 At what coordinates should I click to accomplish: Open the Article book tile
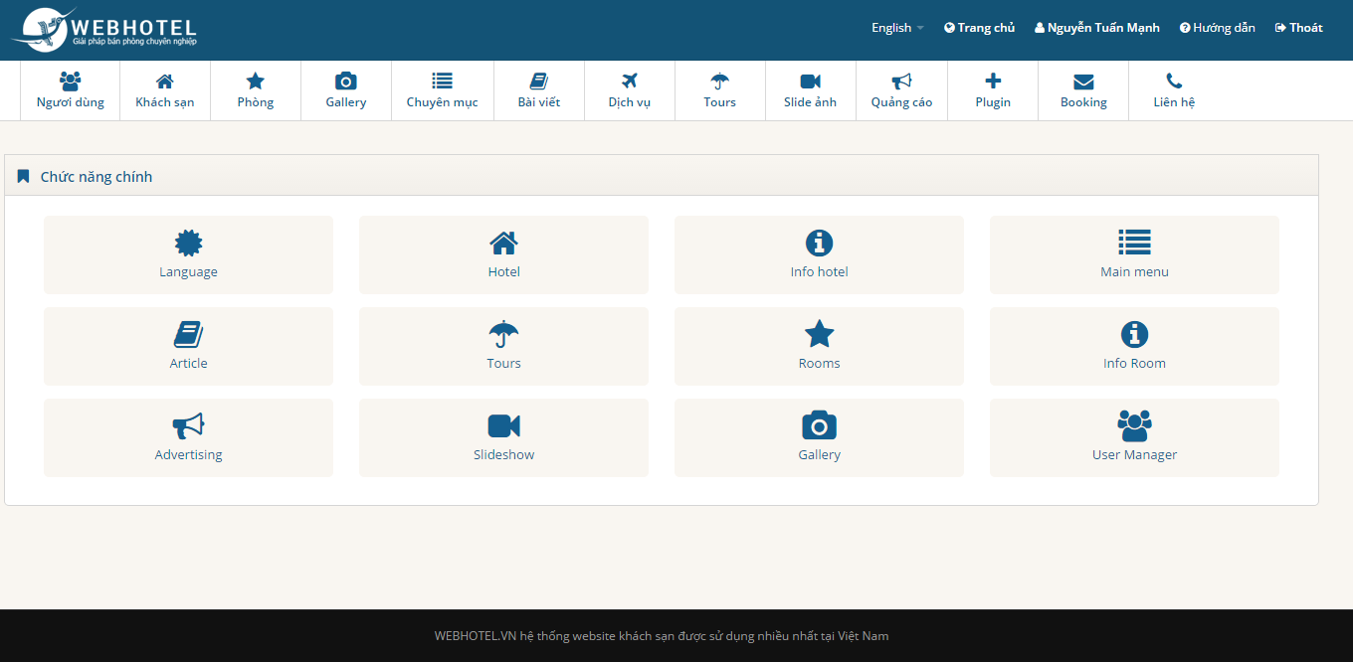click(188, 346)
